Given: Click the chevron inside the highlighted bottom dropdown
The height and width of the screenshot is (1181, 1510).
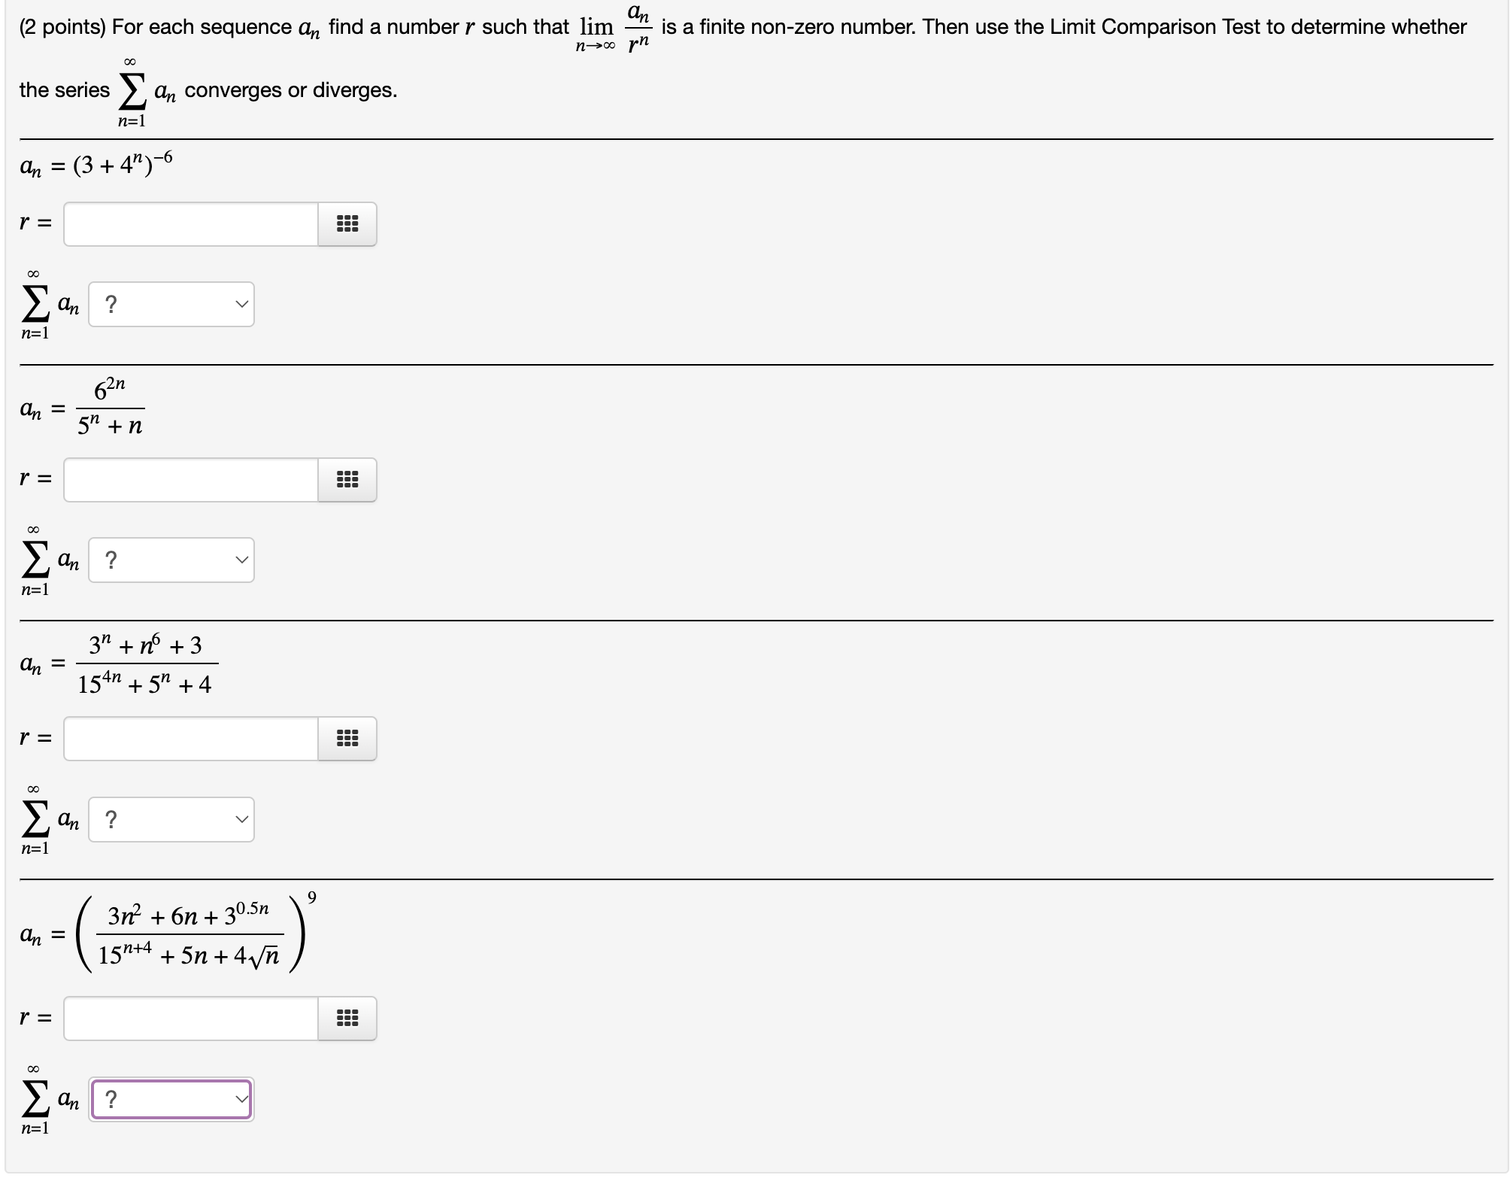Looking at the screenshot, I should [x=241, y=1098].
